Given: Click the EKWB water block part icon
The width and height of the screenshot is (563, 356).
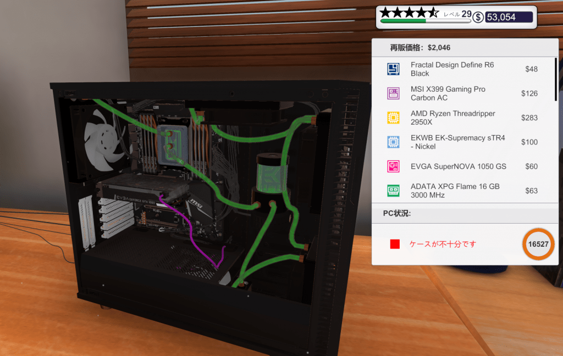Looking at the screenshot, I should [393, 142].
